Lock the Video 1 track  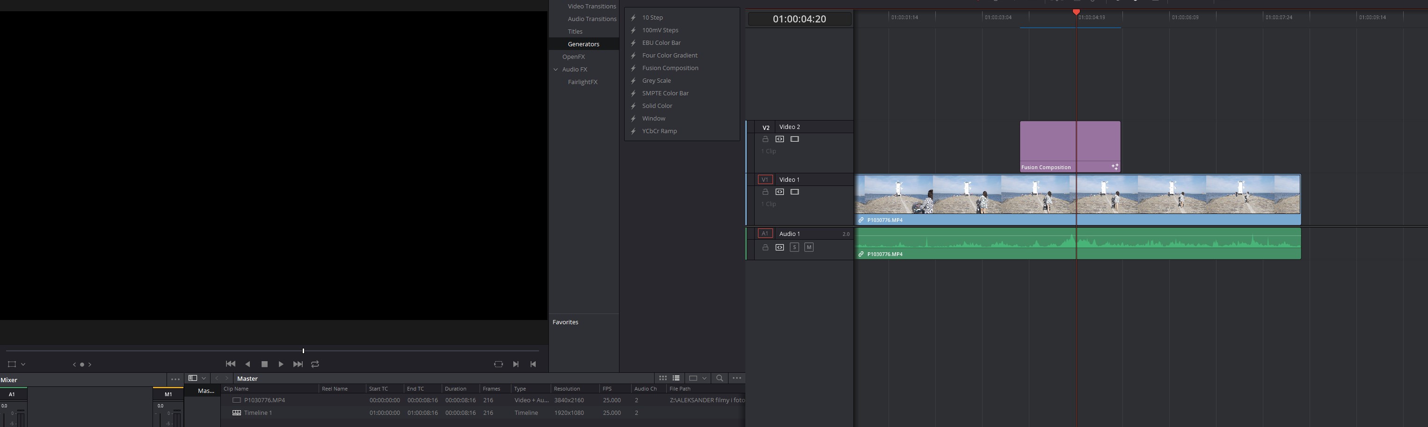coord(765,192)
